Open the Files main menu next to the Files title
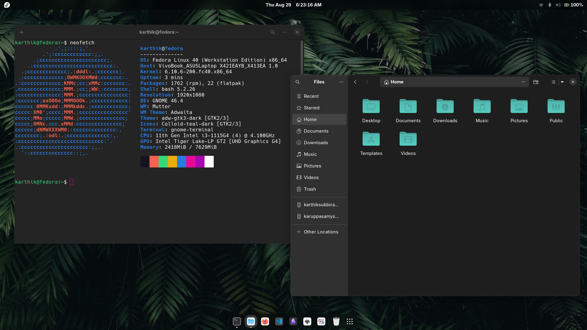Screen dimensions: 587x330 tap(341, 82)
